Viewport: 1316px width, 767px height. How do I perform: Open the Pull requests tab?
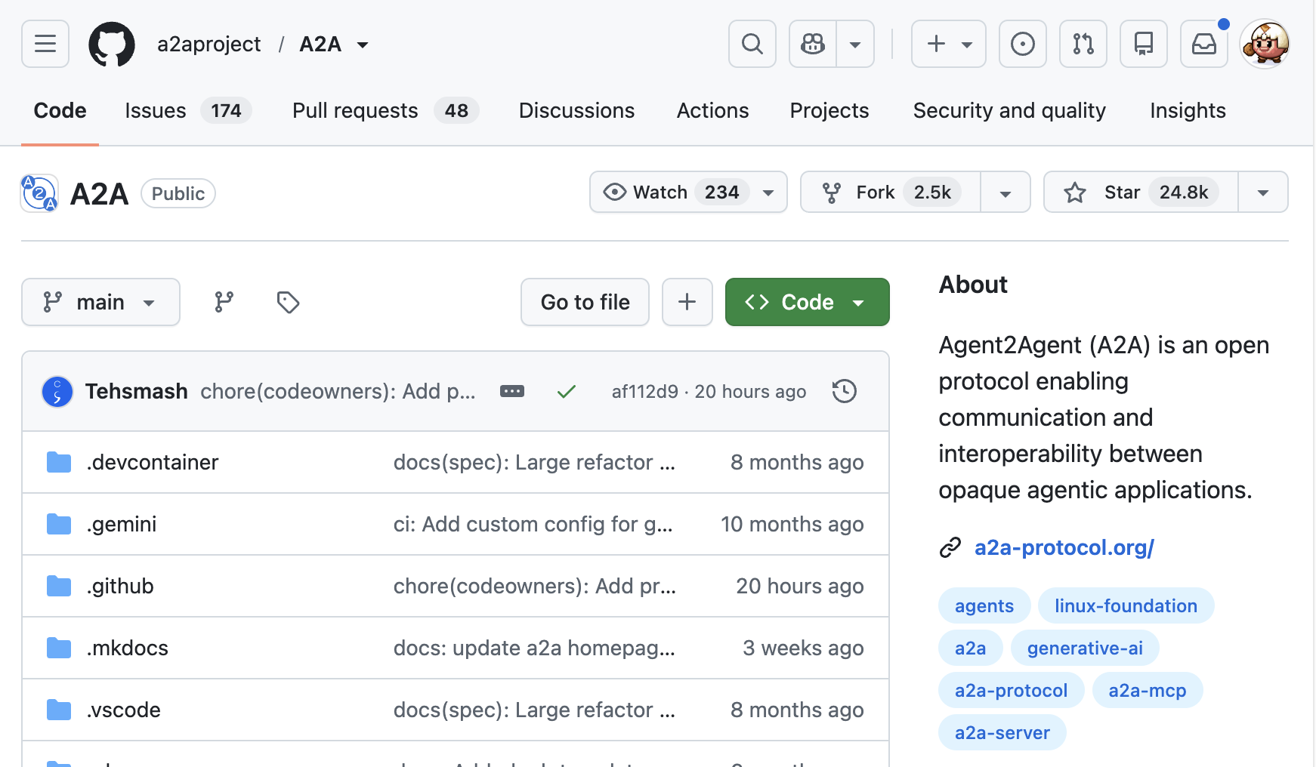[x=385, y=110]
